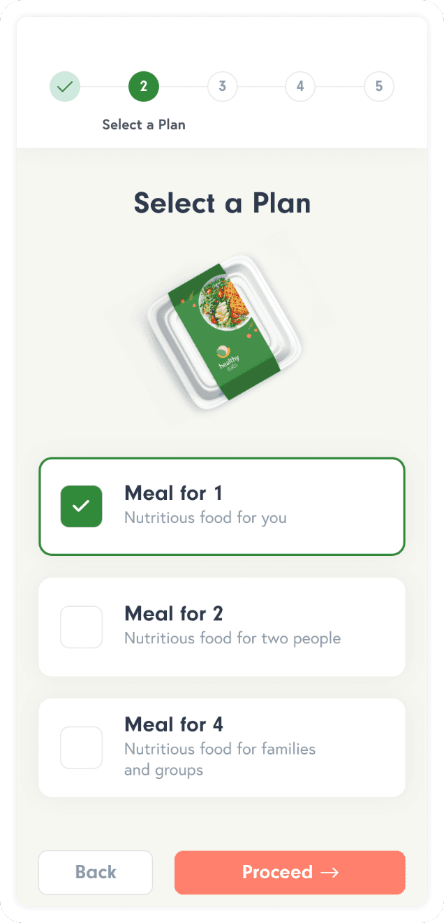Click the completed step one checkmark icon
The width and height of the screenshot is (444, 923).
65,87
